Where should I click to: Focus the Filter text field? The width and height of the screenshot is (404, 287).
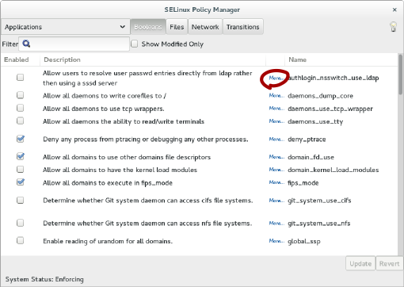pos(74,44)
